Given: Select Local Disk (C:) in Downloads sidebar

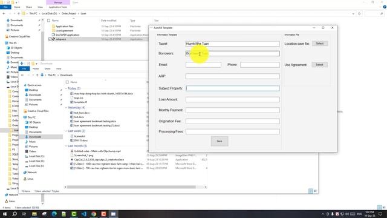Looking at the screenshot, I should [36, 156].
